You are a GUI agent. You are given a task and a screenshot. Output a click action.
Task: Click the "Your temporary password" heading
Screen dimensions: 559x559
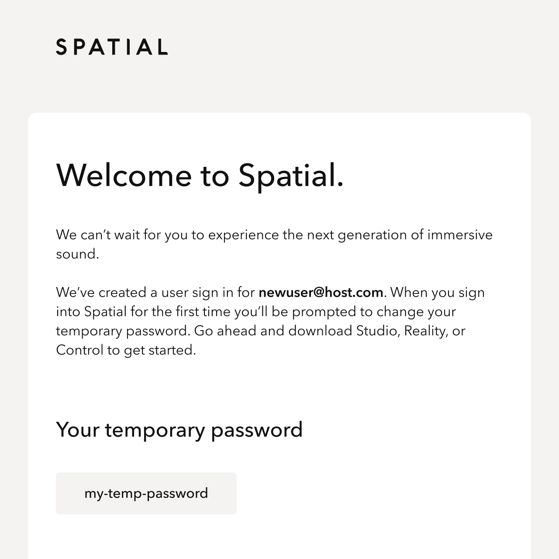click(x=179, y=430)
